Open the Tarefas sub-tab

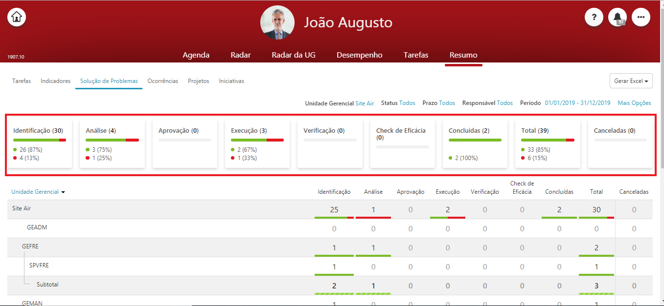click(22, 81)
